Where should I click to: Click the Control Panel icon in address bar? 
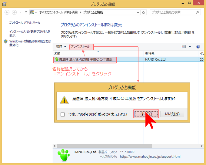[x=32, y=12]
